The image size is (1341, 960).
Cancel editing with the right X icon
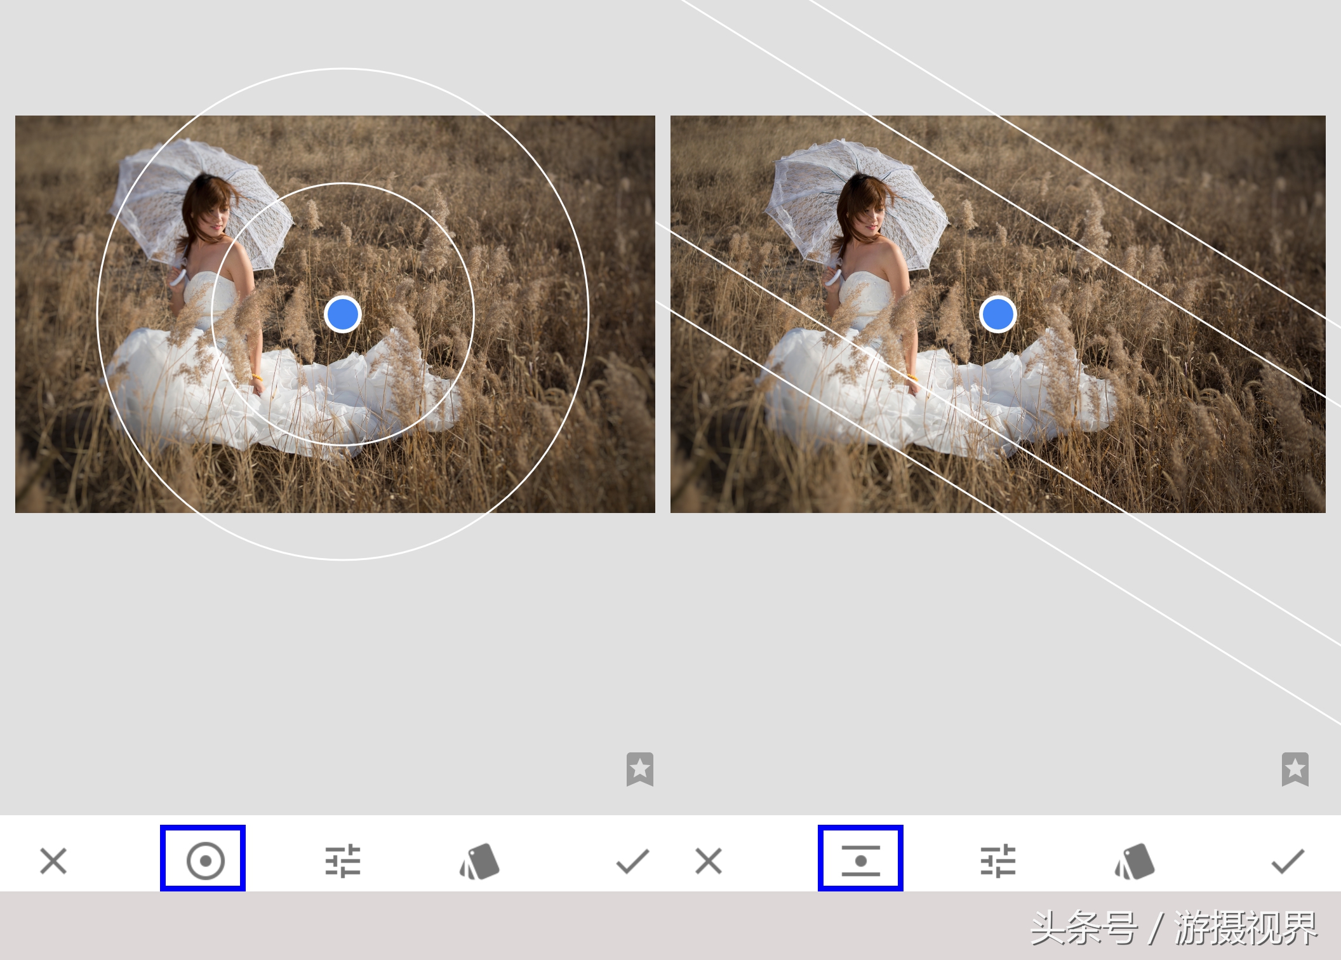709,861
